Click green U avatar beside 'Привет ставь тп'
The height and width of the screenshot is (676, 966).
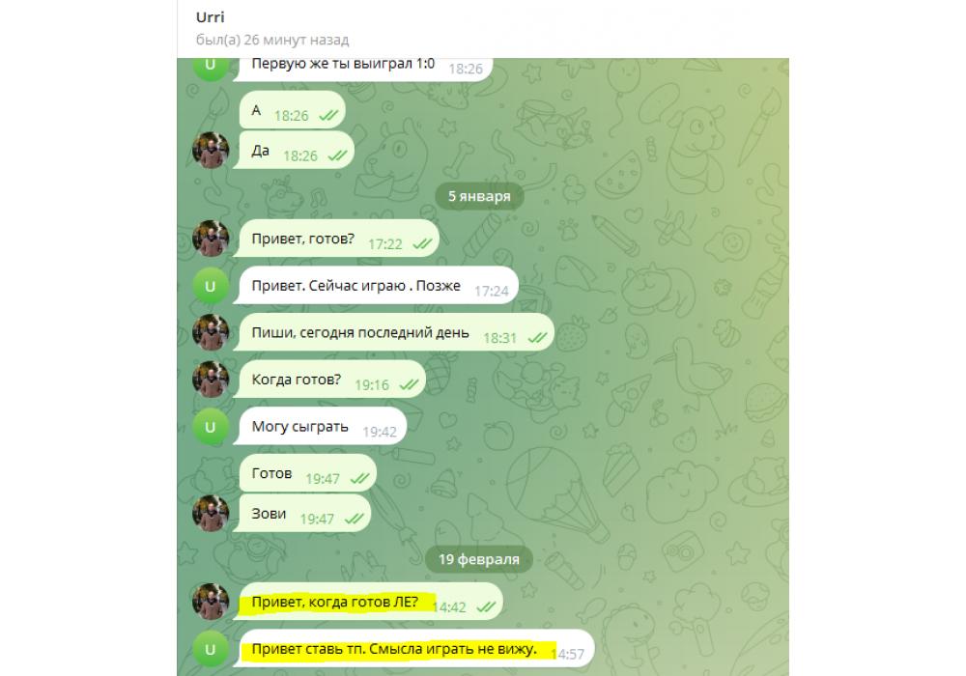click(x=211, y=649)
